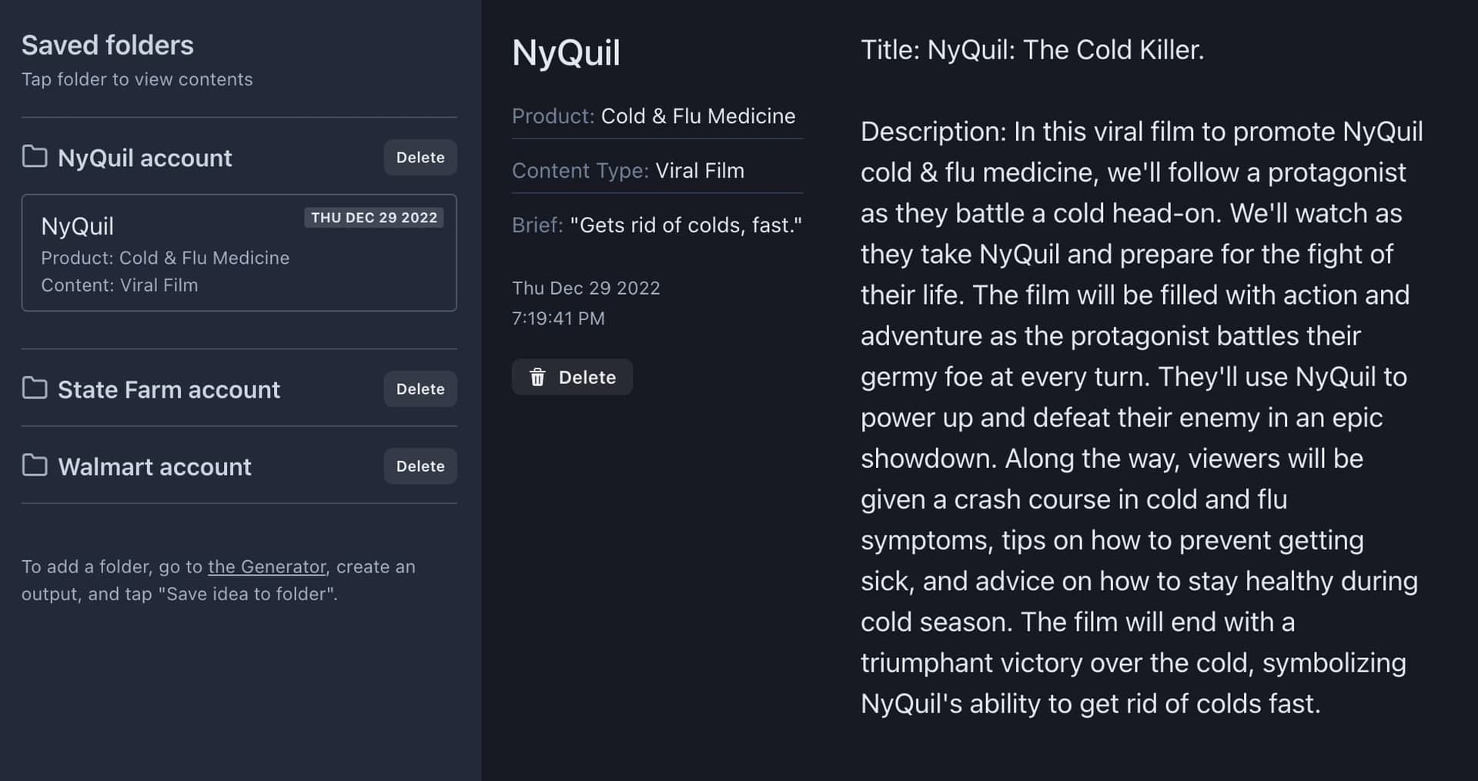Delete the Walmart account folder
Image resolution: width=1478 pixels, height=781 pixels.
click(x=420, y=466)
